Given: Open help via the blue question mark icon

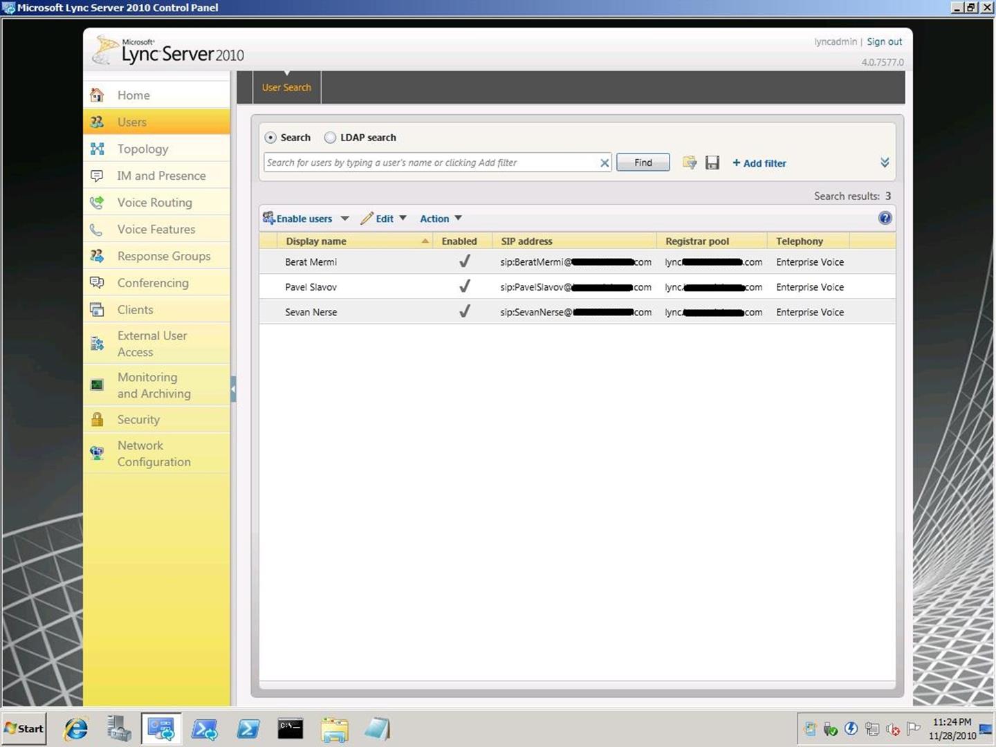Looking at the screenshot, I should (885, 219).
